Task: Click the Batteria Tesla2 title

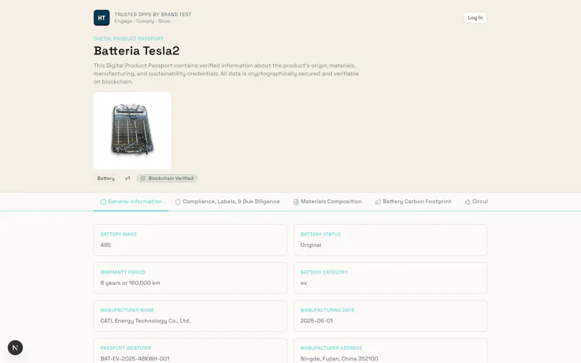Action: (137, 51)
